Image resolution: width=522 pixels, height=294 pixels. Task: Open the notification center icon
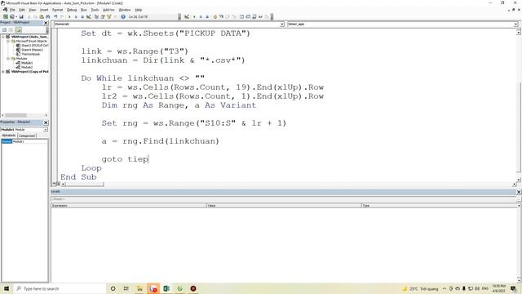(513, 288)
